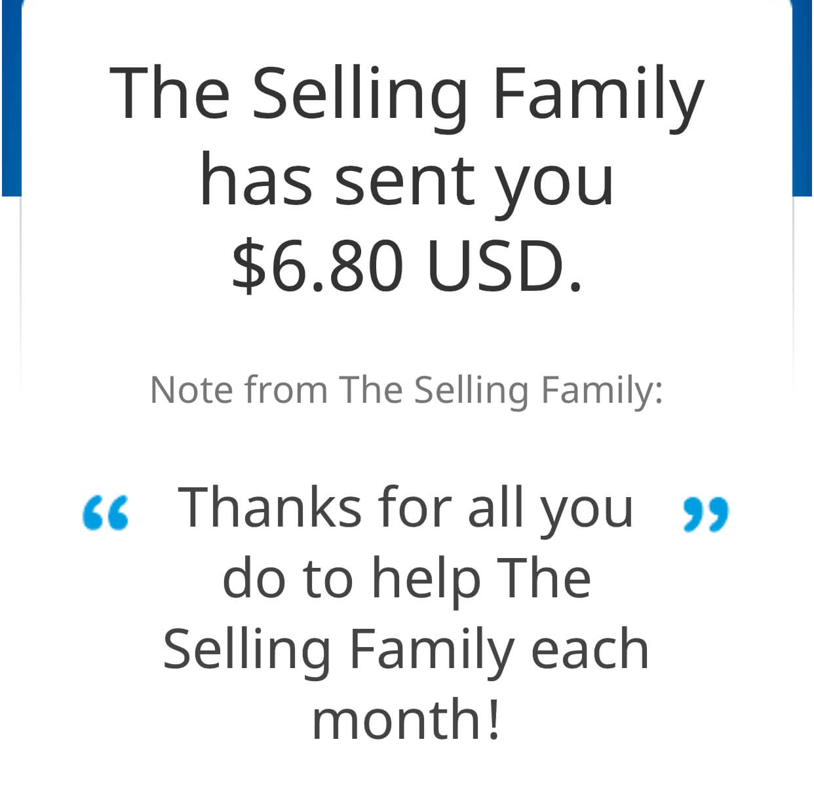Click the gray "Note from The Selling Family:" label

[406, 390]
